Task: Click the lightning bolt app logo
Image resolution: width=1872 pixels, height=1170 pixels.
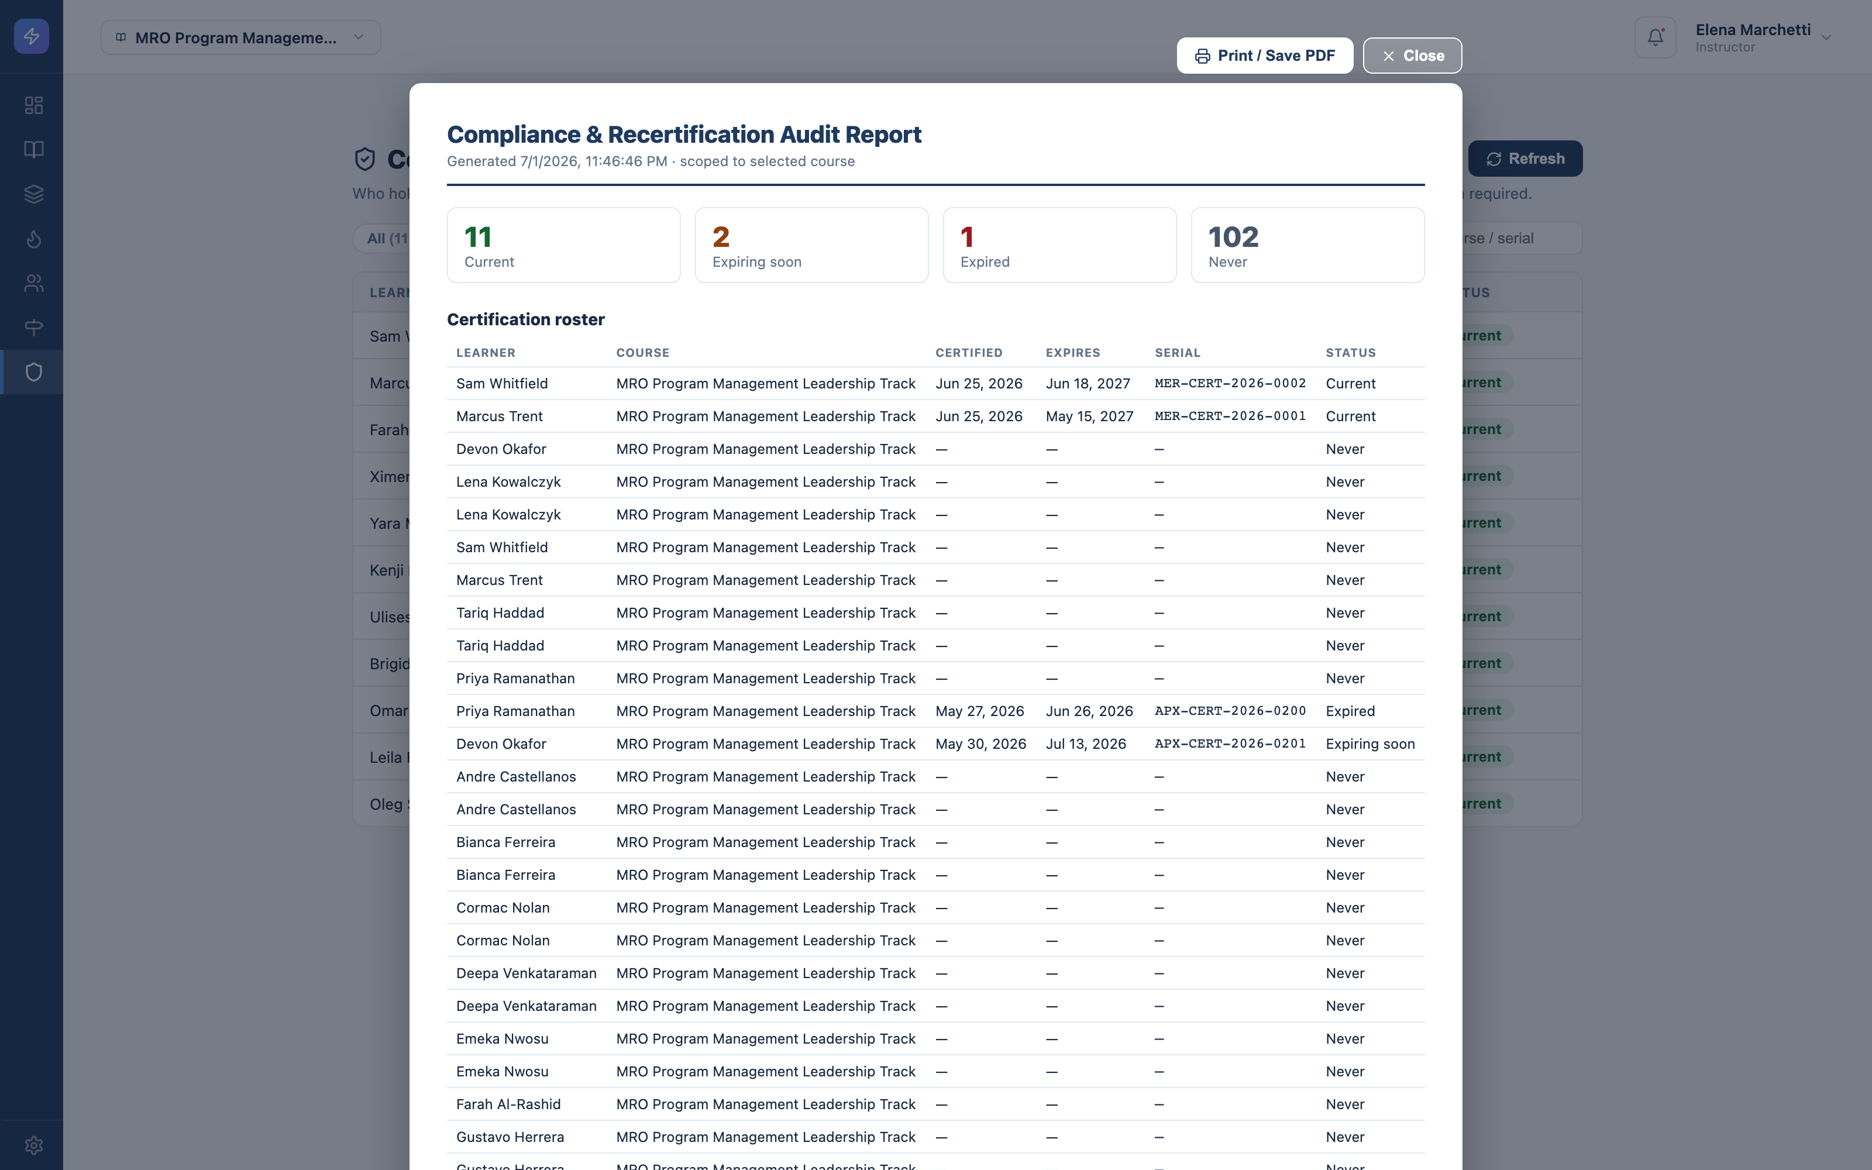Action: [x=32, y=36]
